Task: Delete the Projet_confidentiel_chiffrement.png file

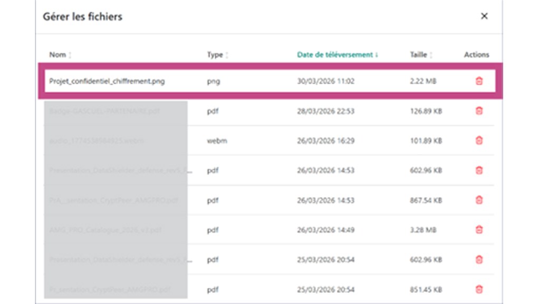Action: pyautogui.click(x=478, y=81)
